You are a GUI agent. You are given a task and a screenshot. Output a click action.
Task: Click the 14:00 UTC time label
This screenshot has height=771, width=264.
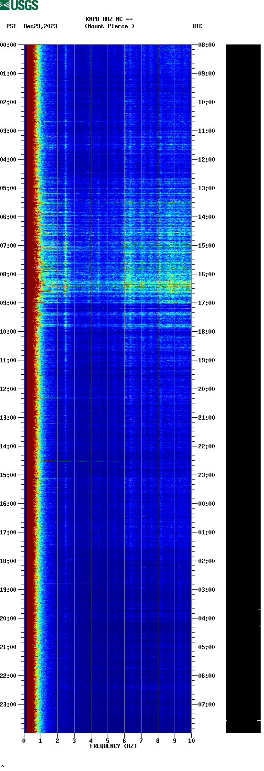[x=207, y=217]
